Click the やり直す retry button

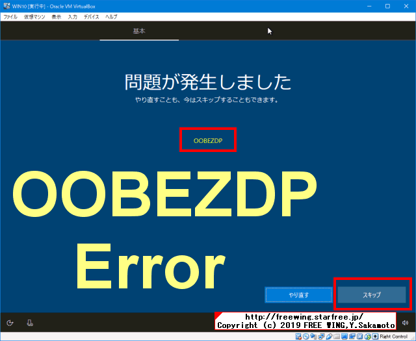tap(299, 295)
